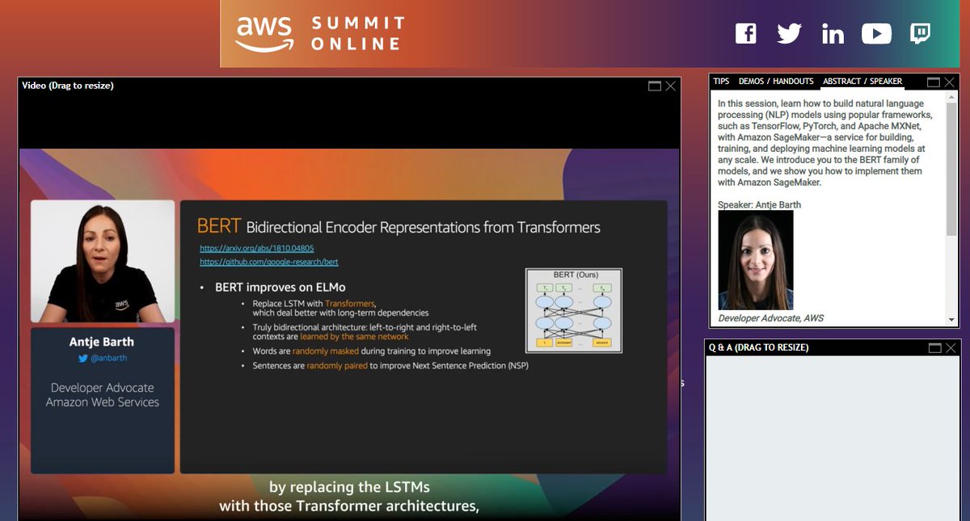This screenshot has width=970, height=521.
Task: Click the orange 'Transformers' word in slide
Action: [x=350, y=304]
